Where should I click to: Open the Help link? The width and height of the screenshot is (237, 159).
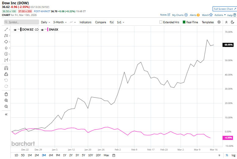coord(232,15)
